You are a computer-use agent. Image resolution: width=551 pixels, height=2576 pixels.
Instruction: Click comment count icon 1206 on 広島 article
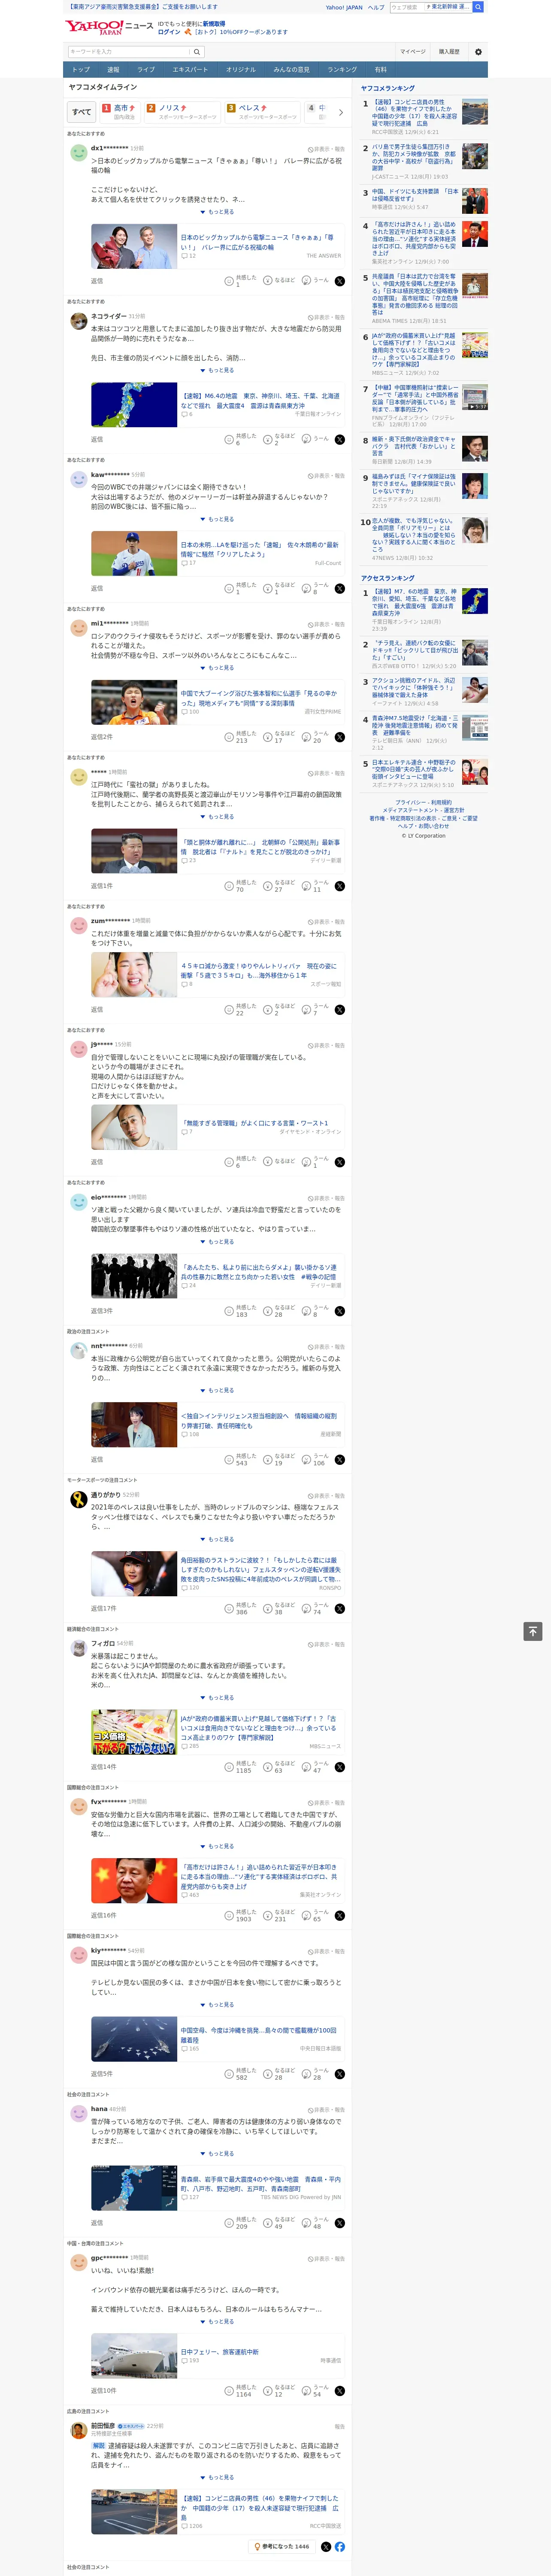192,2526
